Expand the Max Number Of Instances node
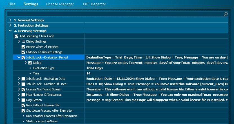This screenshot has height=124, width=234. (19, 95)
